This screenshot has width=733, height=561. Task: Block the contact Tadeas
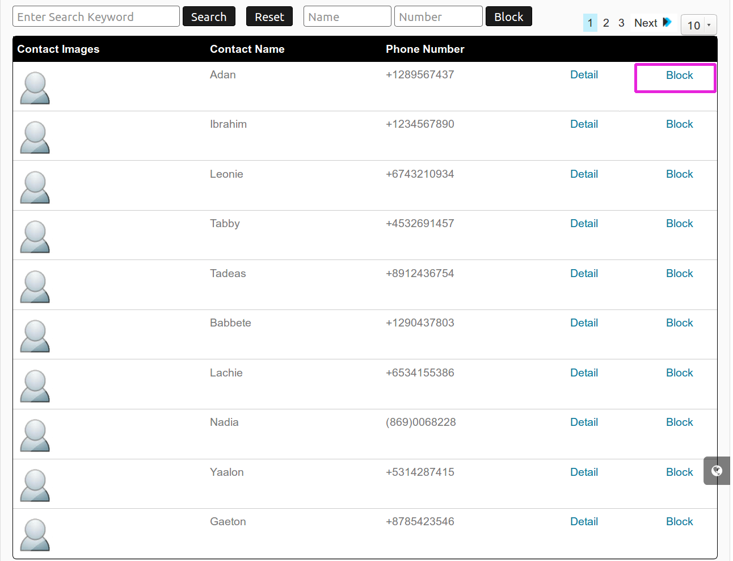[679, 274]
